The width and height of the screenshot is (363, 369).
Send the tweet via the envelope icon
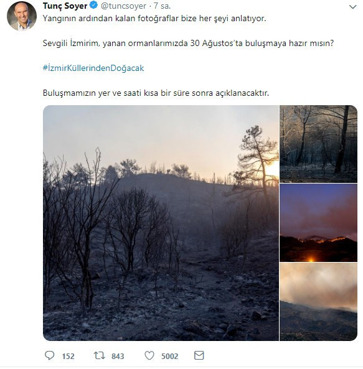click(199, 355)
